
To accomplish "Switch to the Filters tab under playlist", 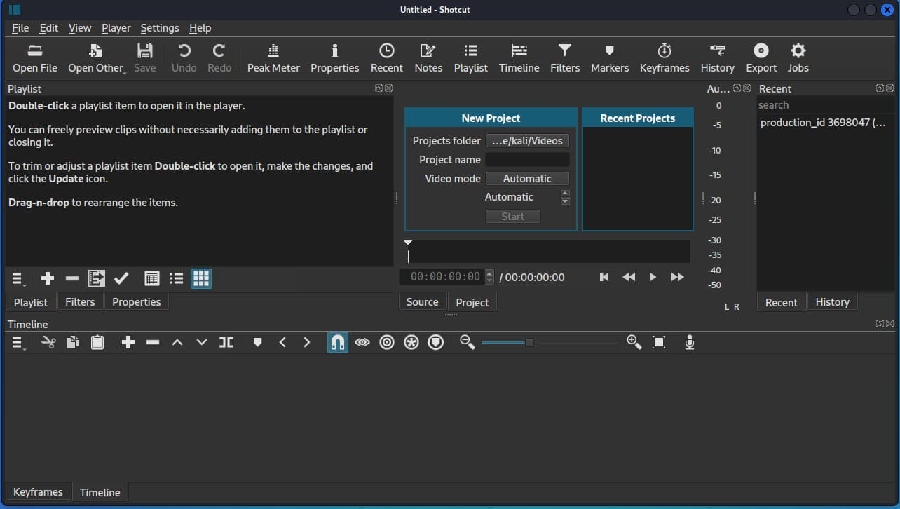I will (x=80, y=302).
